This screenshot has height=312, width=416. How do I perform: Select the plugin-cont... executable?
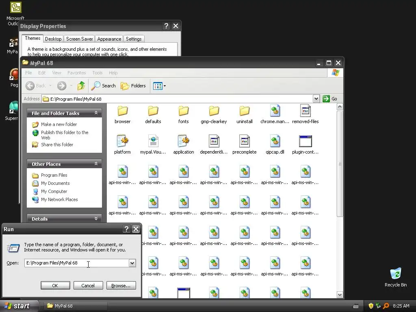coord(305,145)
